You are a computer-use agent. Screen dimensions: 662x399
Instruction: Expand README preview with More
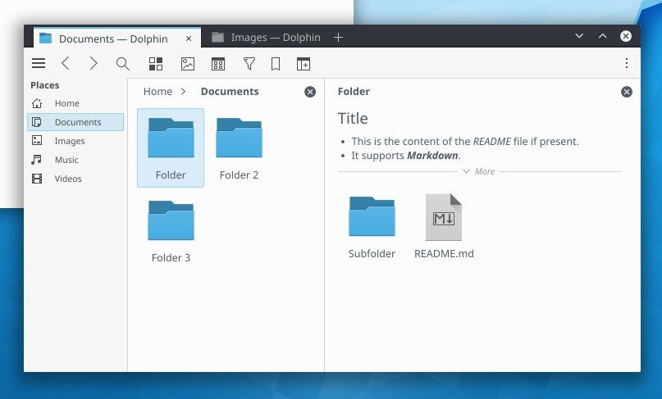pyautogui.click(x=479, y=172)
